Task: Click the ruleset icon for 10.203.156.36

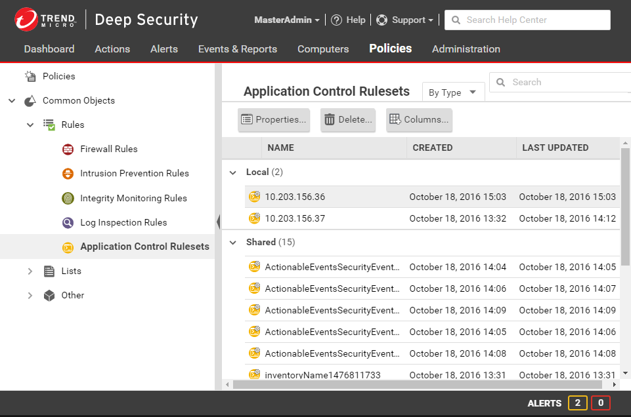Action: point(254,197)
